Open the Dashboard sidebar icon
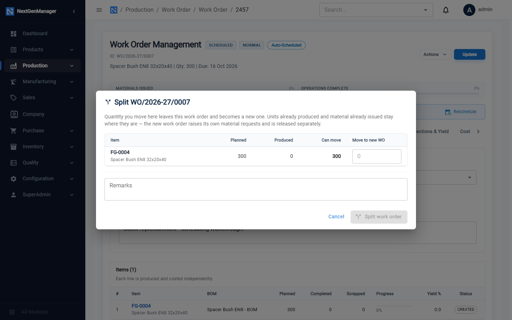512x320 pixels. (x=14, y=33)
